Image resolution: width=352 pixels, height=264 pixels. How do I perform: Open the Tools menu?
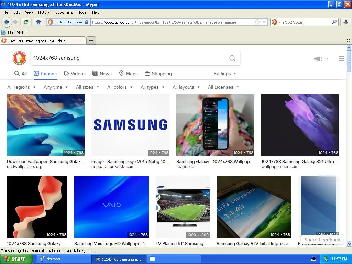coord(82,13)
